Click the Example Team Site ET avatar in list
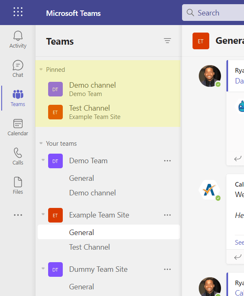This screenshot has height=296, width=244. 55,215
